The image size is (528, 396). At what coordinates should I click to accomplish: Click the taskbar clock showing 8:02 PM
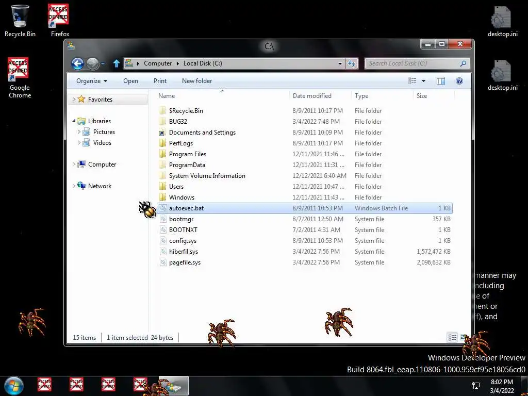click(x=502, y=386)
